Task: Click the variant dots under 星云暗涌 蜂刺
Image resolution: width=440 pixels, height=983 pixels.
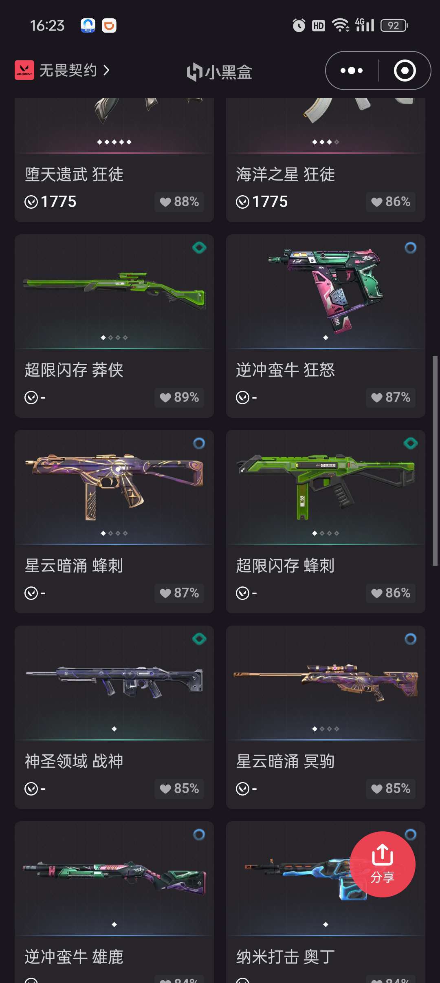Action: click(114, 533)
